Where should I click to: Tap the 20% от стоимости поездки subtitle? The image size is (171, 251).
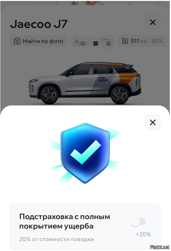[x=56, y=239]
